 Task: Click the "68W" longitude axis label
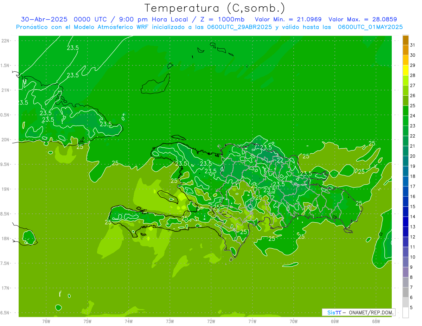(x=376, y=321)
